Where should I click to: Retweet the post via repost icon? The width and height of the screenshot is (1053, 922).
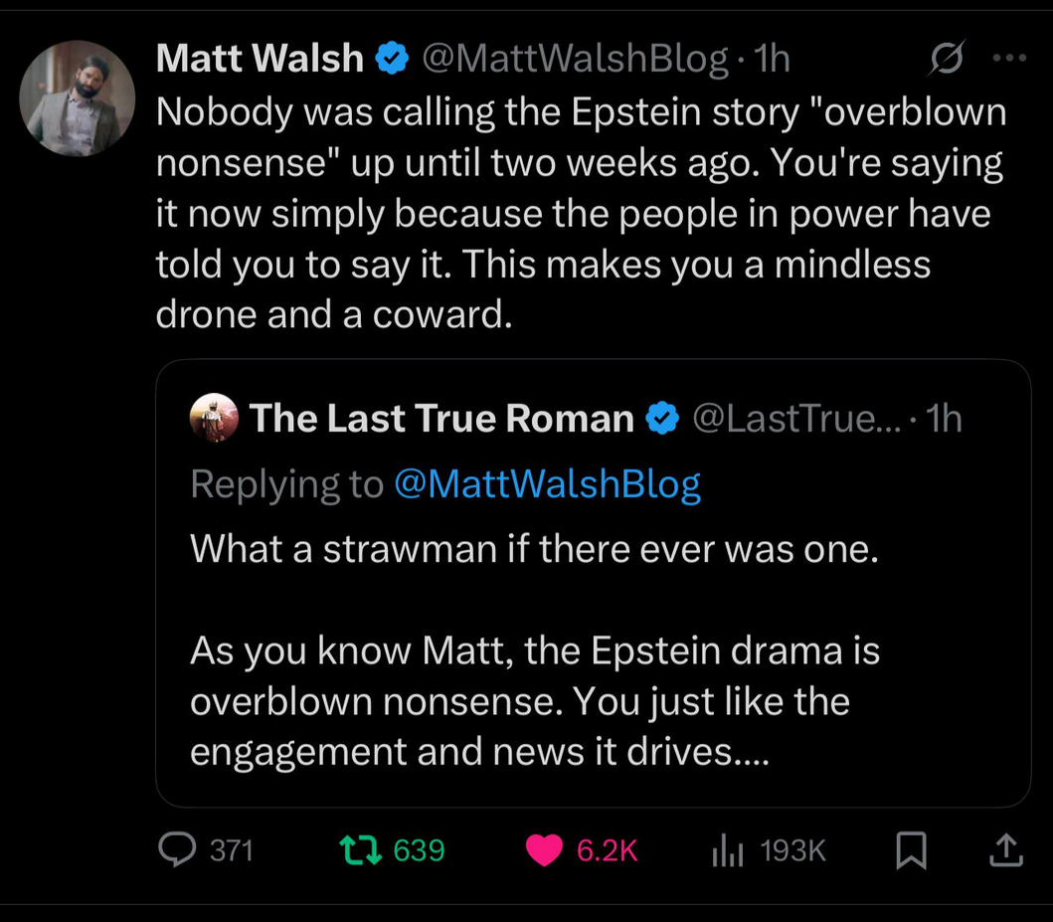click(361, 849)
